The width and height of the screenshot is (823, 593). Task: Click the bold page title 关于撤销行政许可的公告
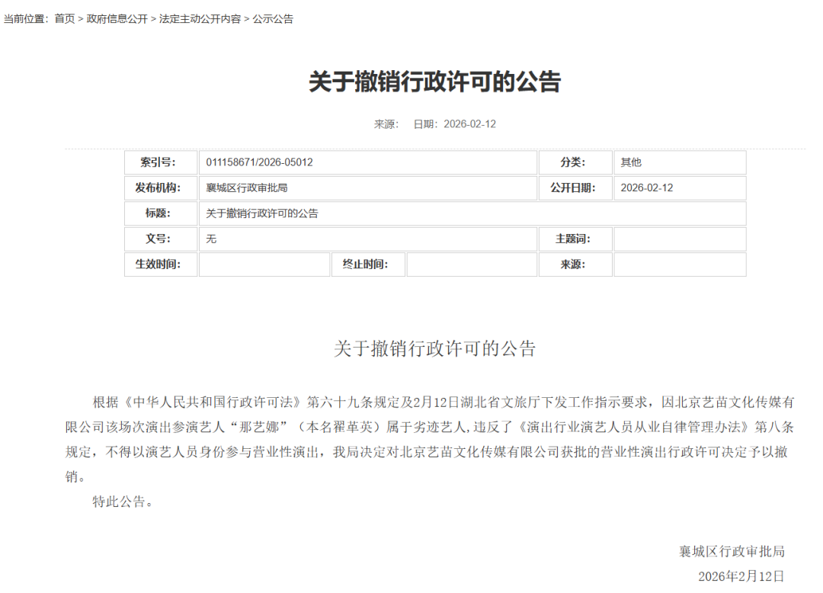[x=434, y=82]
